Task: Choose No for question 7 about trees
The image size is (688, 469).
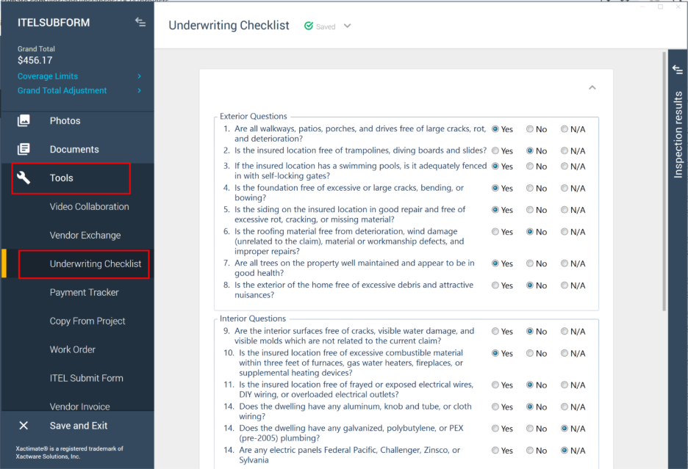Action: (x=530, y=263)
